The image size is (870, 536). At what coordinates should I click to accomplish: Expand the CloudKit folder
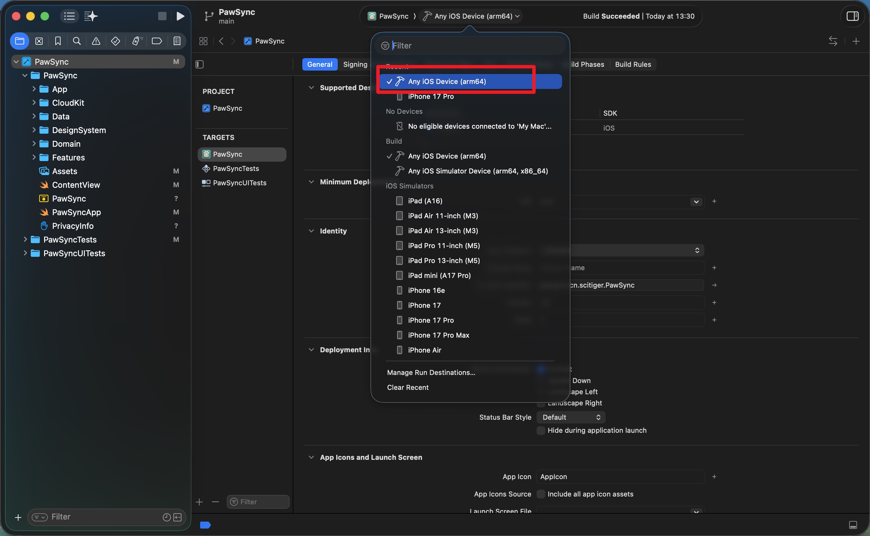pos(34,103)
